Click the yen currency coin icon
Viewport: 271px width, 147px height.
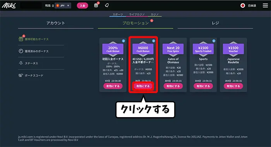click(58, 5)
